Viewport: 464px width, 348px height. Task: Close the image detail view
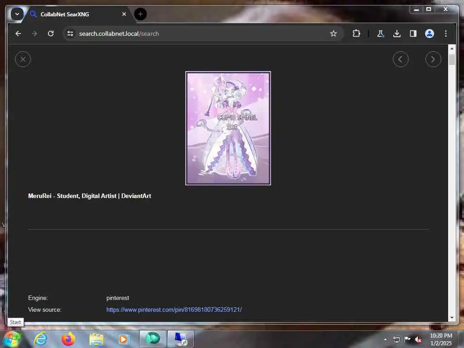tap(23, 59)
